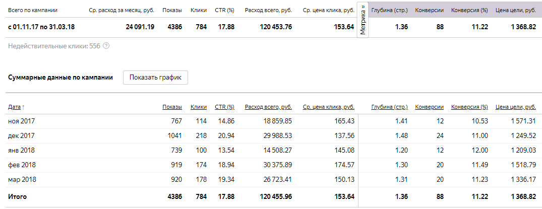Select the фев 2018 row label
Screen dimensions: 542x209
point(22,165)
